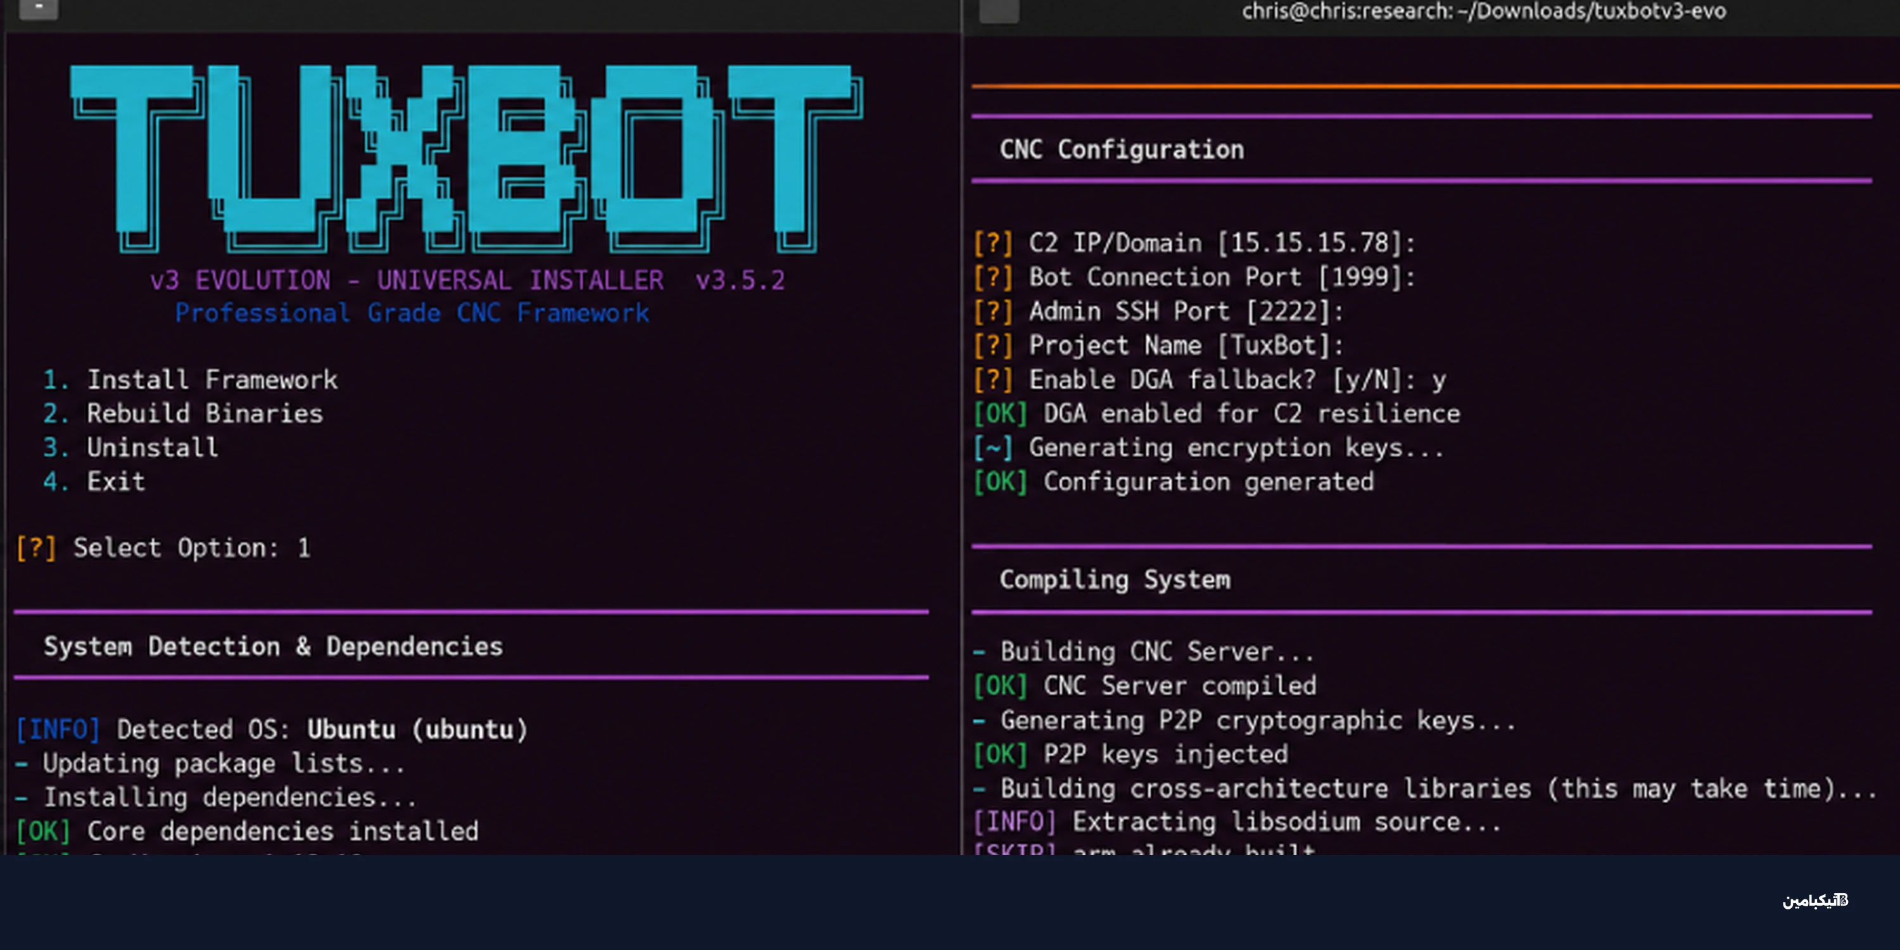Screen dimensions: 1900x950
Task: Click the 'CNC Configuration' heading
Action: coord(1122,149)
